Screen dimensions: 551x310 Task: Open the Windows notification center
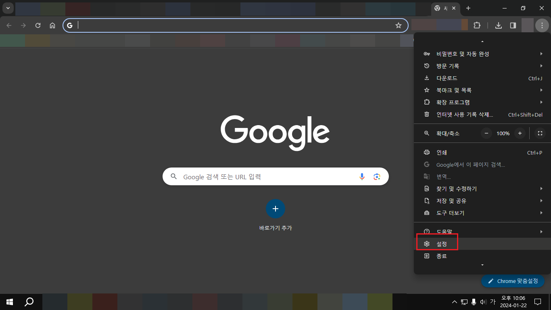point(537,302)
